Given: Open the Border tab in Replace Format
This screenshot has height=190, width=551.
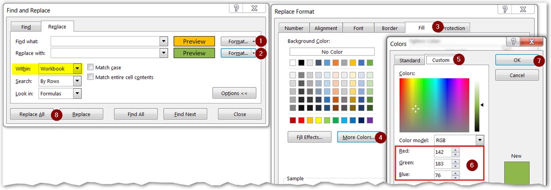Looking at the screenshot, I should [x=389, y=28].
